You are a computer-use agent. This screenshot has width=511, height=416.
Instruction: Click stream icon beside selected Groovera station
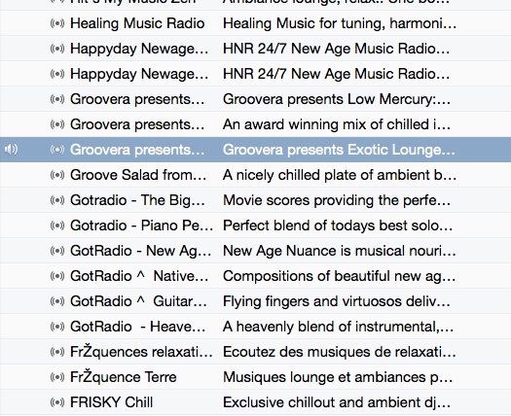click(57, 150)
